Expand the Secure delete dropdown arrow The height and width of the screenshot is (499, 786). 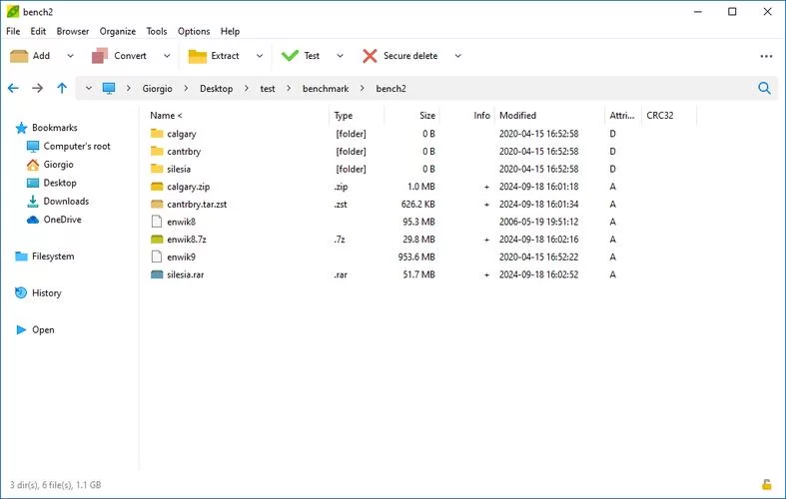click(x=457, y=56)
